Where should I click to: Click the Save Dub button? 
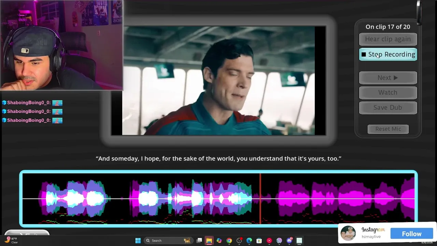[x=388, y=107]
